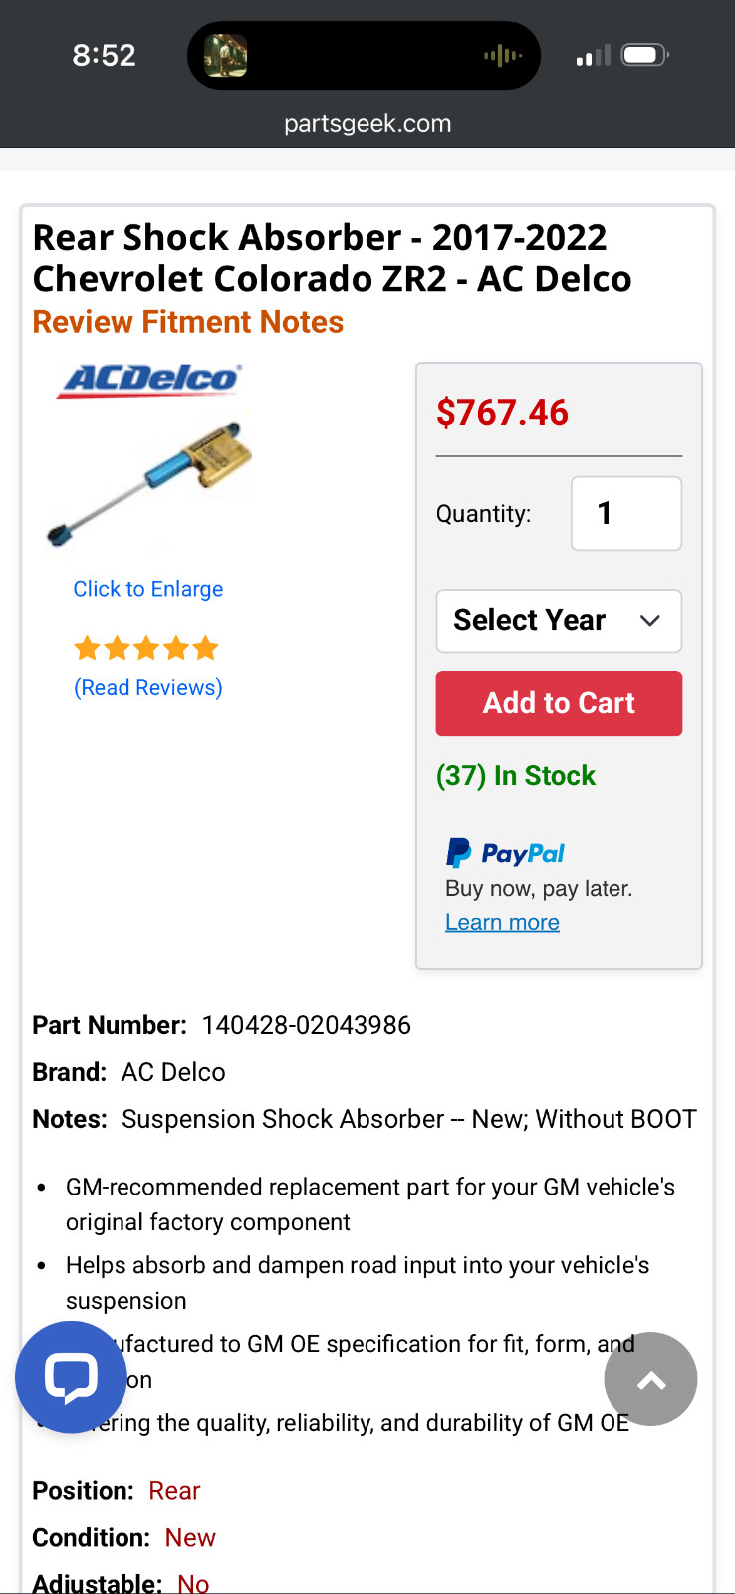The image size is (735, 1594).
Task: Tap the scroll-to-top arrow button
Action: 650,1379
